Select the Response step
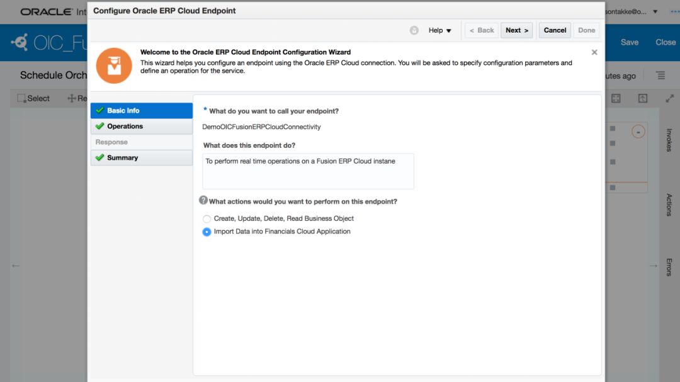 pos(142,142)
